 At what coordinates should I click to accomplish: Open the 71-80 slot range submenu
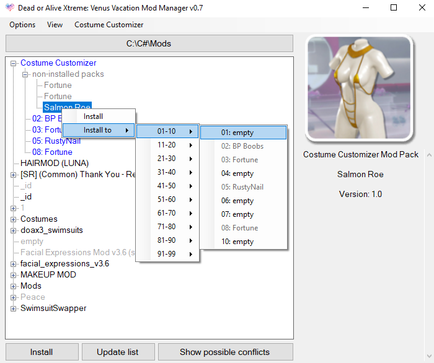coord(167,227)
